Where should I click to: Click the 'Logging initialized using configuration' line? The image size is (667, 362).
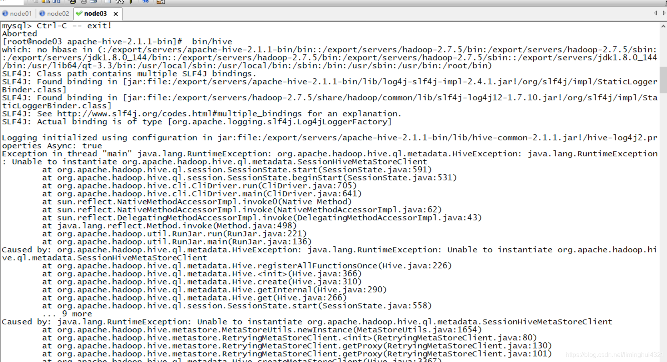coord(329,138)
